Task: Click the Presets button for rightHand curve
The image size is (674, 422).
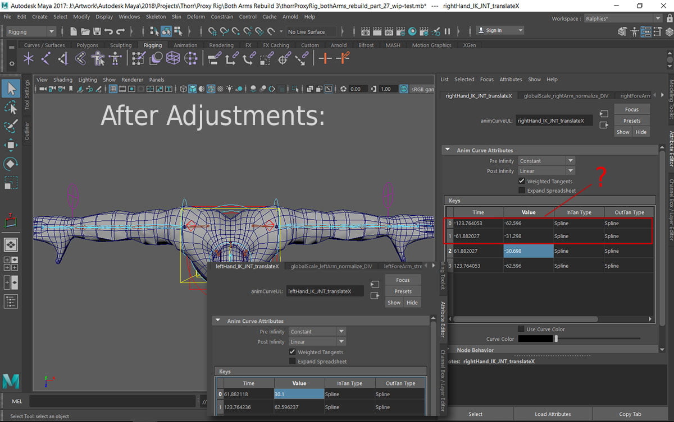Action: pyautogui.click(x=631, y=120)
